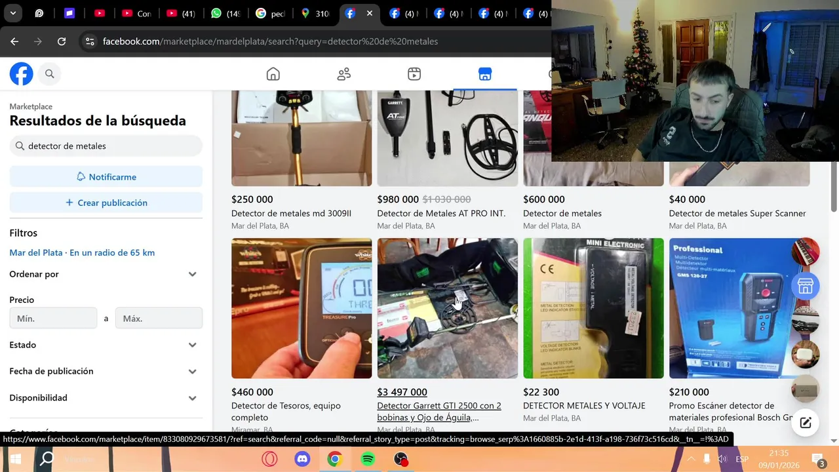Open the Reels video icon

[x=414, y=74]
